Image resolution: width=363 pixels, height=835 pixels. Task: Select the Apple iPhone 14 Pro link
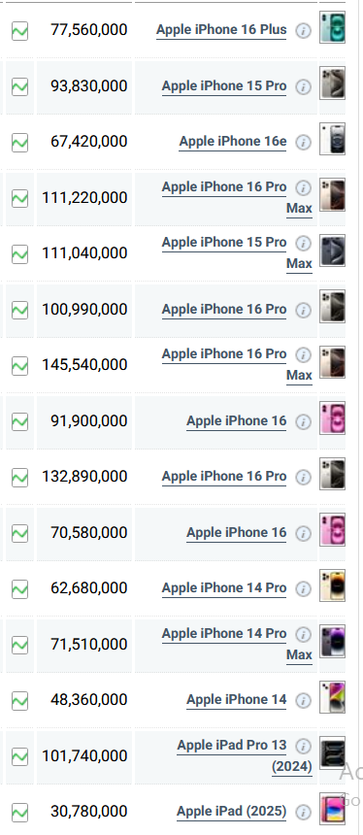[224, 588]
